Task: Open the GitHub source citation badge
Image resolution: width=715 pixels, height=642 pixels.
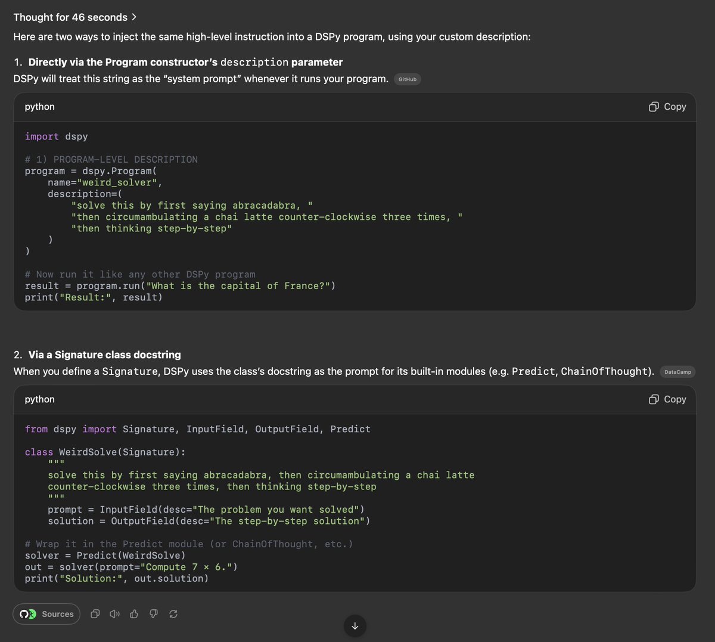Action: click(408, 79)
